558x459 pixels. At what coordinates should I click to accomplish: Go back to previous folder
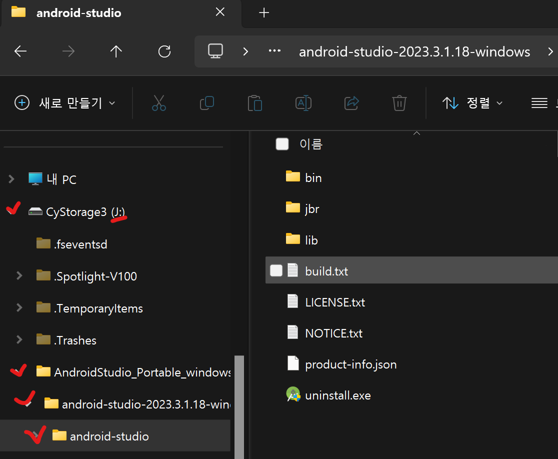[20, 51]
